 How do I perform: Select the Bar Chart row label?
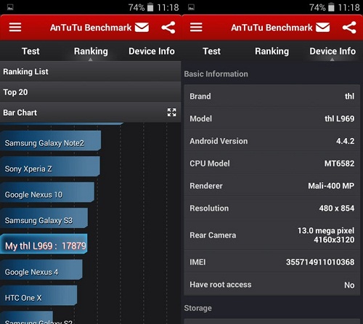(x=20, y=113)
